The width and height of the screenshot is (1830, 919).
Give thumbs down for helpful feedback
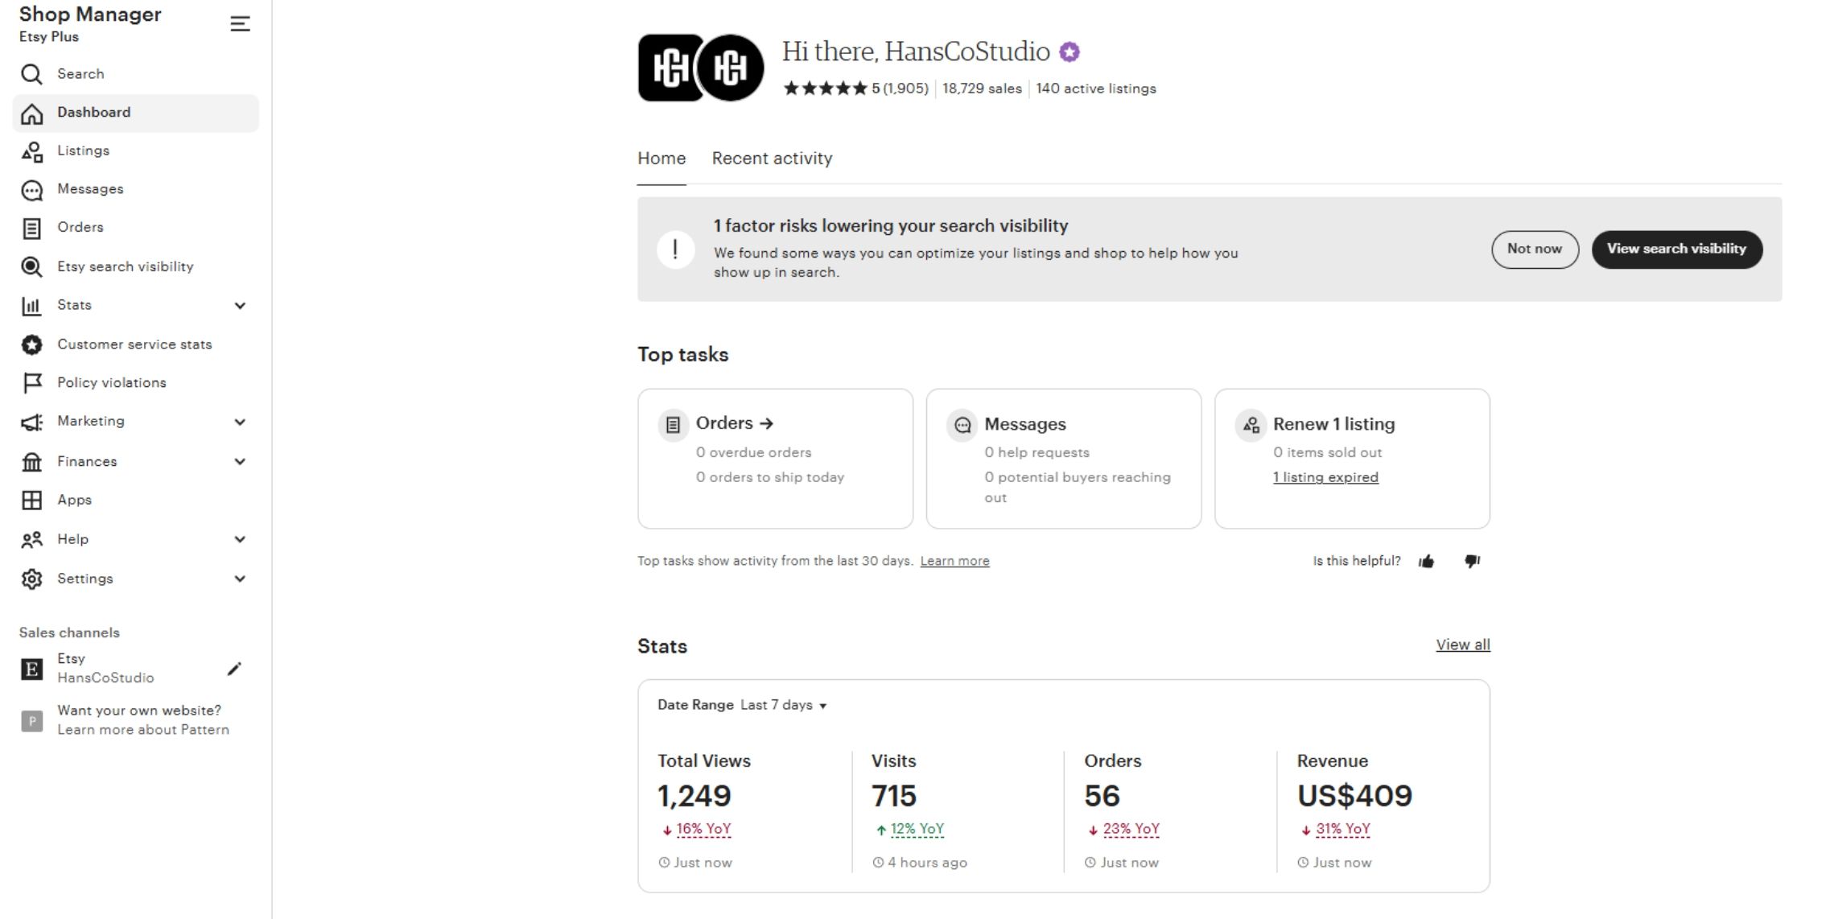(1472, 562)
